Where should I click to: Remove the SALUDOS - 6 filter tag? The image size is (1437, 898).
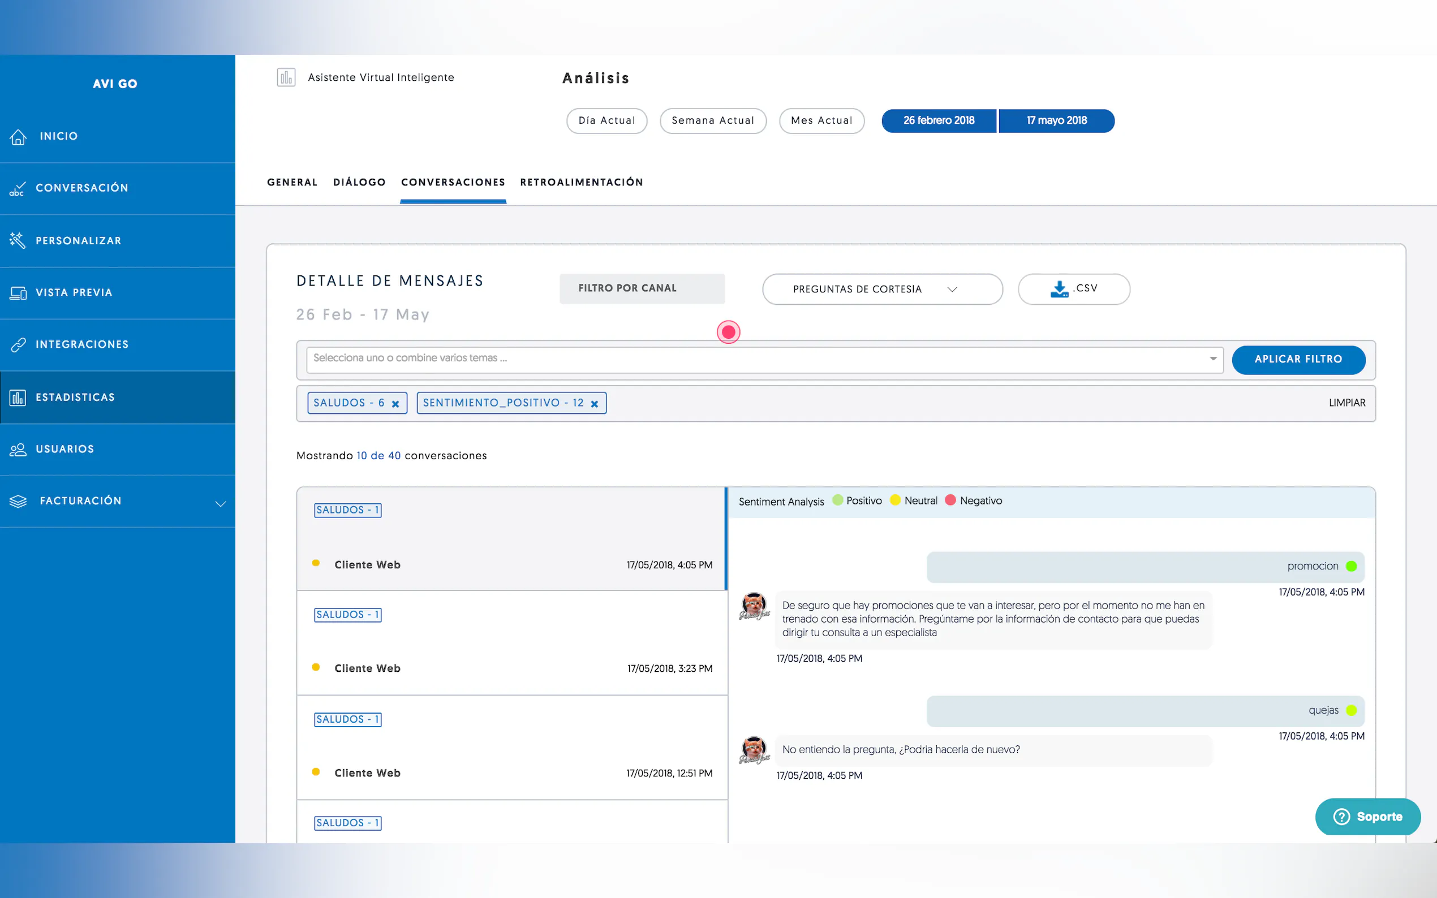[x=395, y=404]
